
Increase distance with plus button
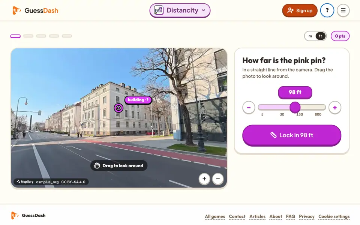(x=335, y=108)
